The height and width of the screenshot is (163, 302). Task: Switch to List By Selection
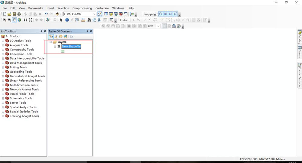pos(66,37)
